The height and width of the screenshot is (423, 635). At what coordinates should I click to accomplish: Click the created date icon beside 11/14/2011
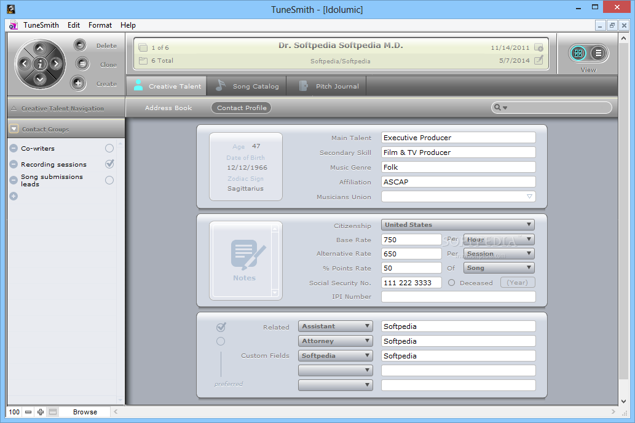click(x=538, y=47)
